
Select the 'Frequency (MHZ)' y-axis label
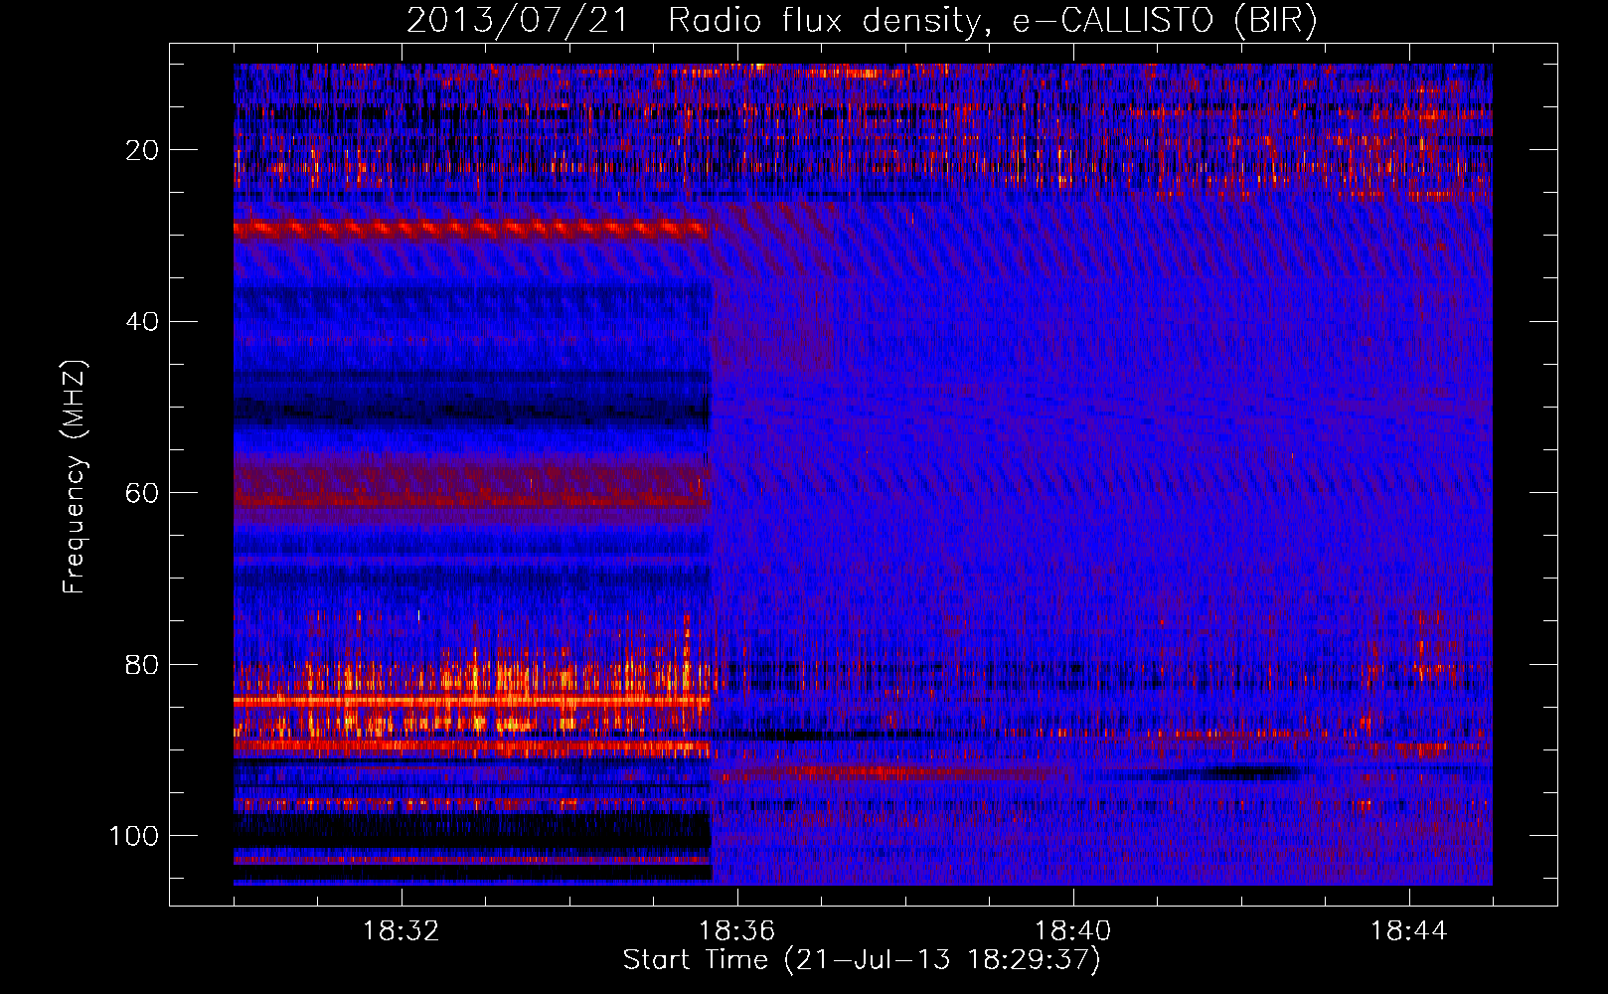[x=75, y=476]
